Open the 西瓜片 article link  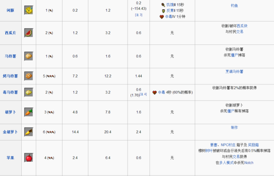click(x=10, y=33)
